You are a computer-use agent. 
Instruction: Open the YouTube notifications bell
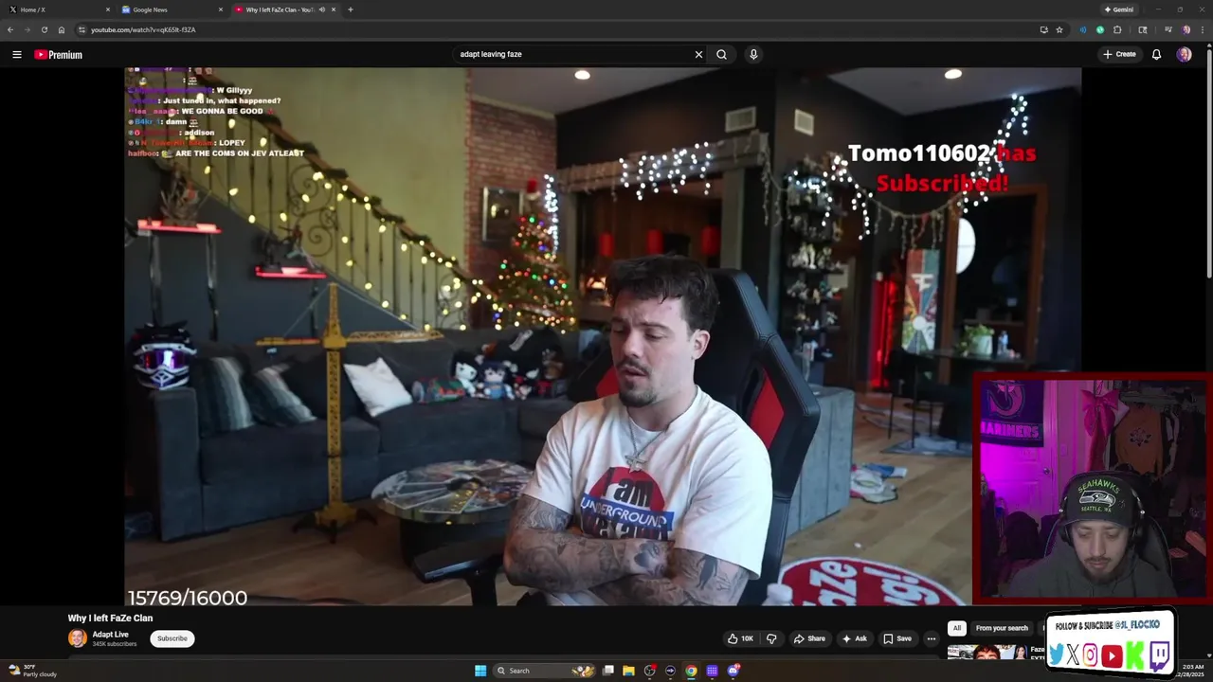pyautogui.click(x=1156, y=55)
